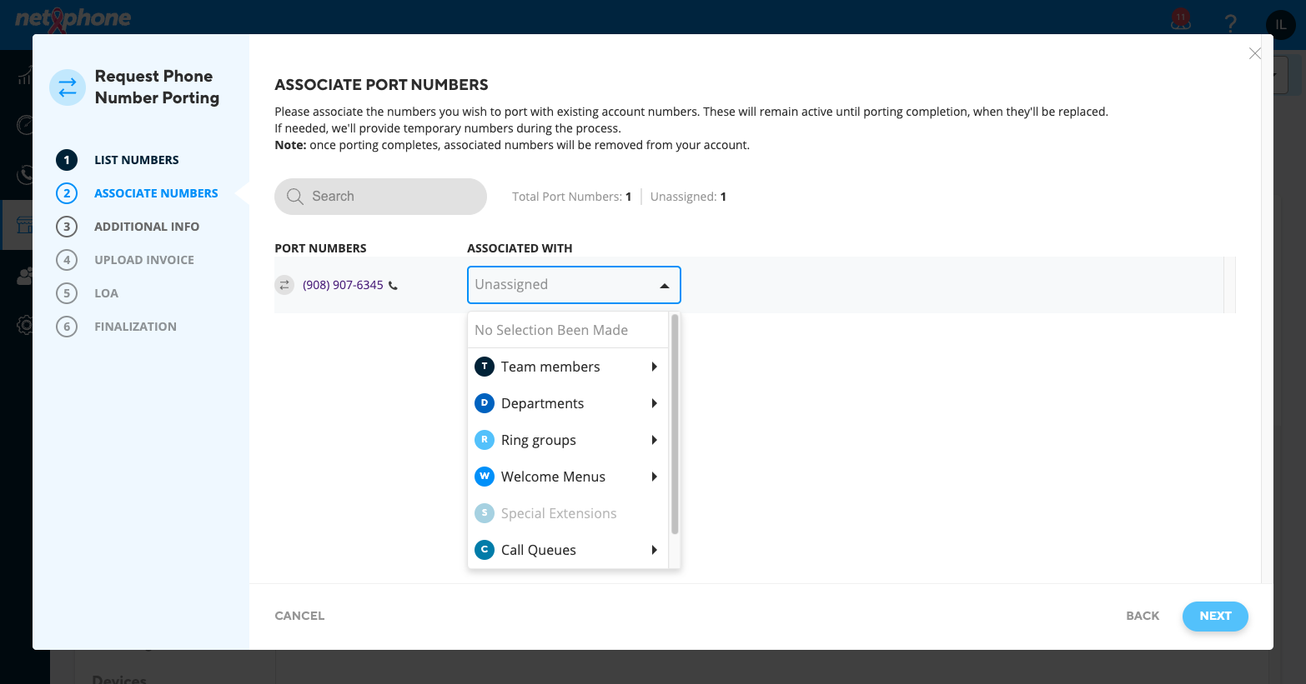This screenshot has height=684, width=1306.
Task: Open the help question mark icon
Action: point(1230,23)
